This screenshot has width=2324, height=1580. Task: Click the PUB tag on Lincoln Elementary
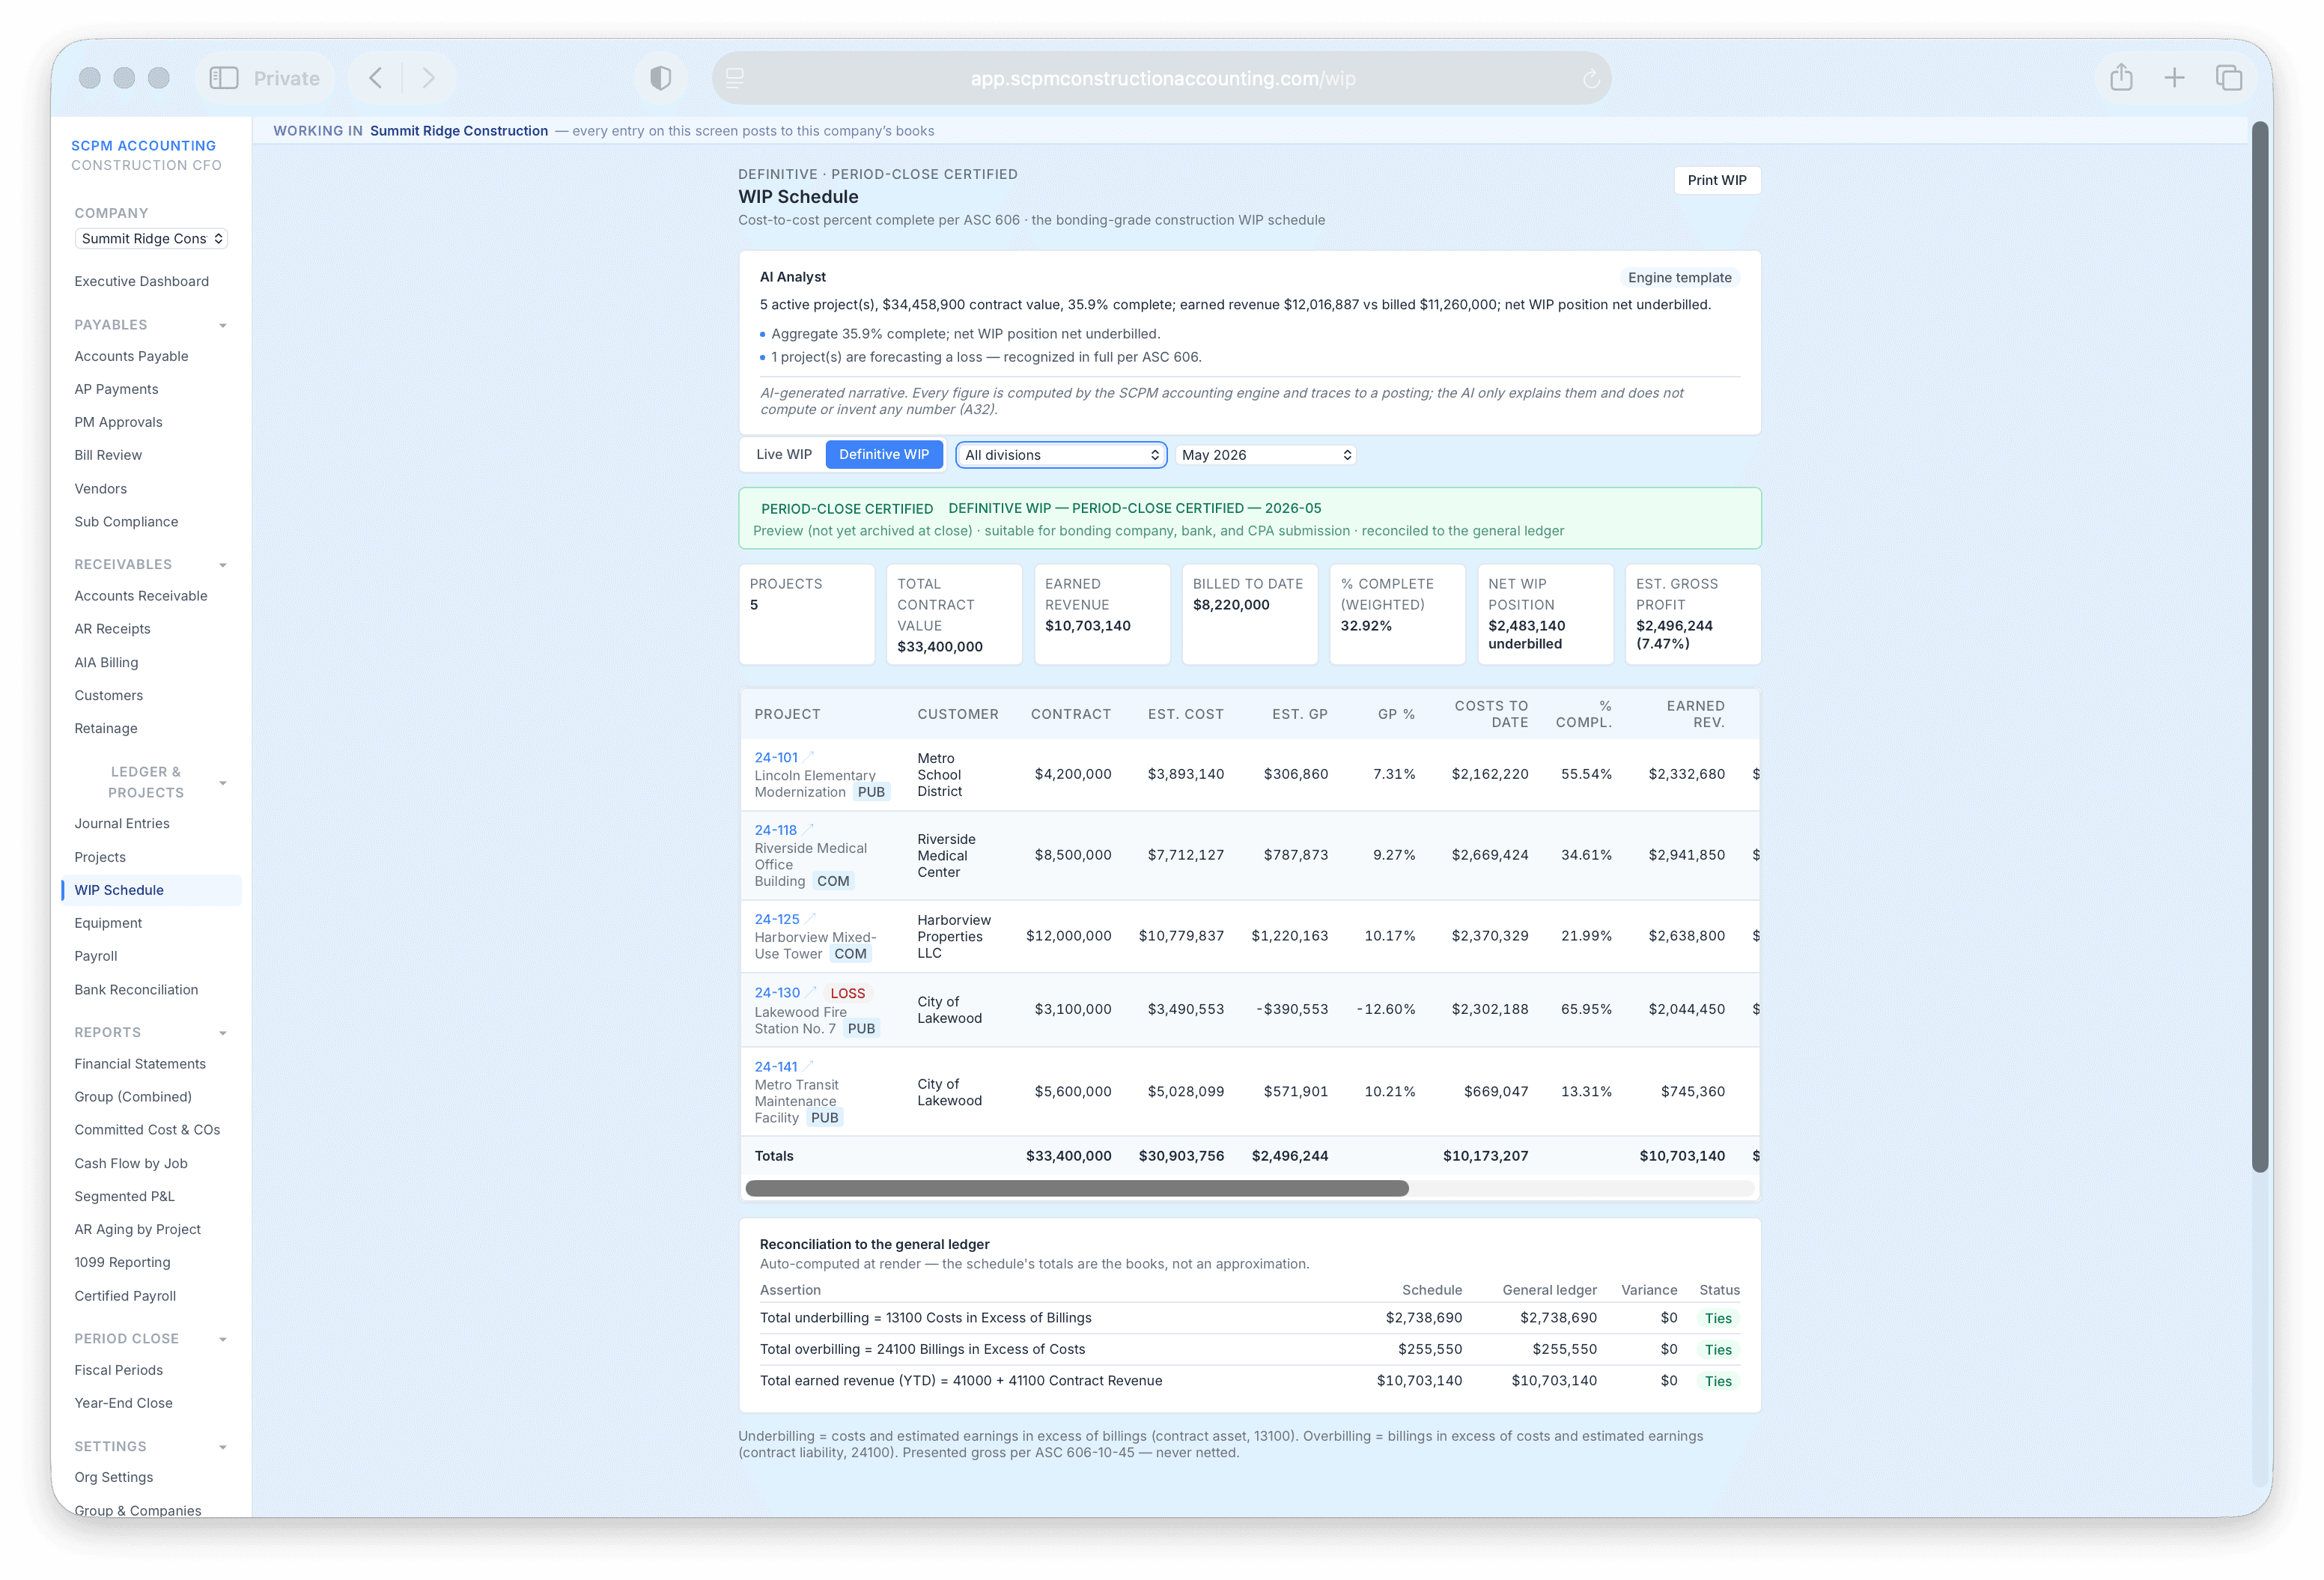coord(871,792)
